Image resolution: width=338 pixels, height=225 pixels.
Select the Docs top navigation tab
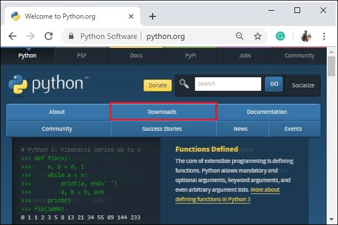(x=136, y=56)
